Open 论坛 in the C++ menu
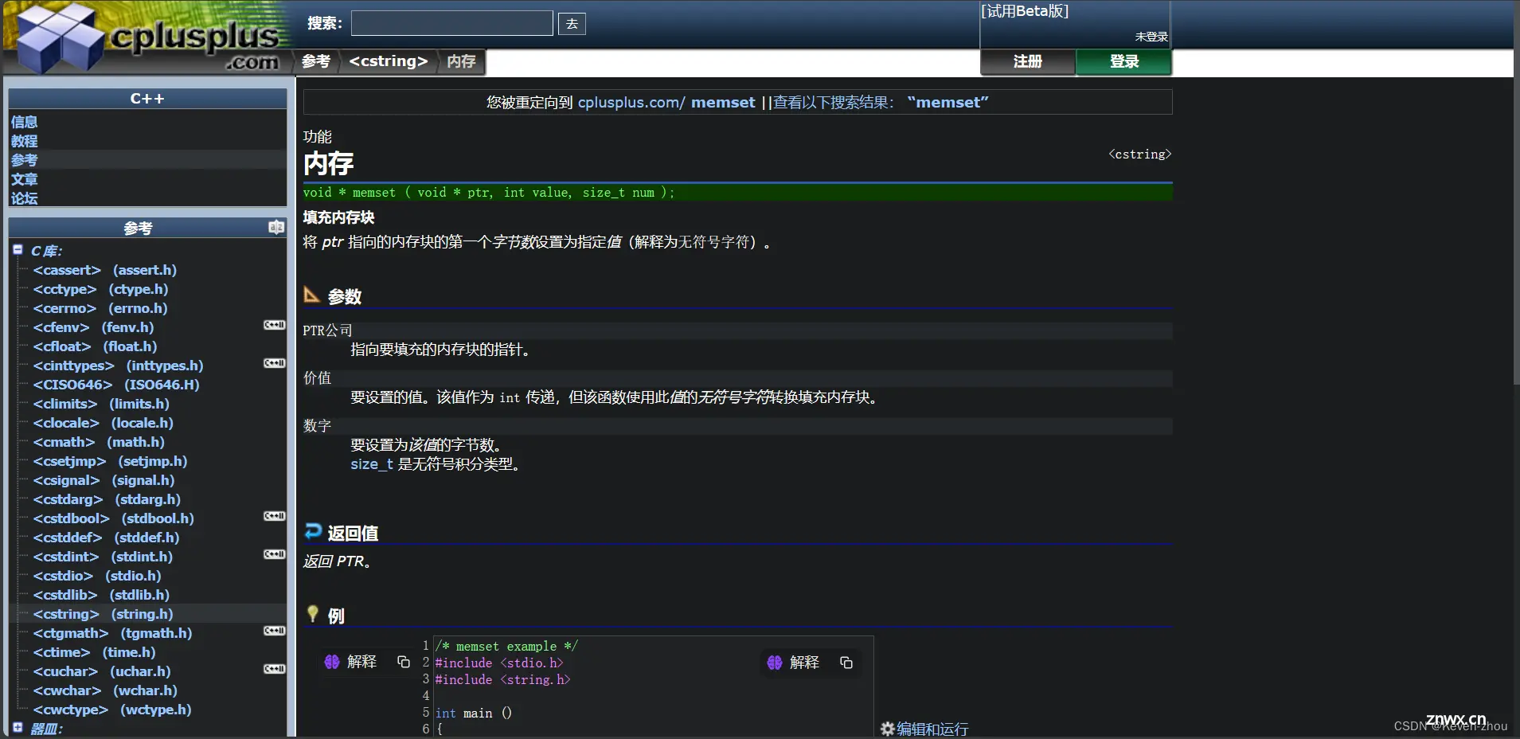Viewport: 1520px width, 739px height. click(24, 198)
